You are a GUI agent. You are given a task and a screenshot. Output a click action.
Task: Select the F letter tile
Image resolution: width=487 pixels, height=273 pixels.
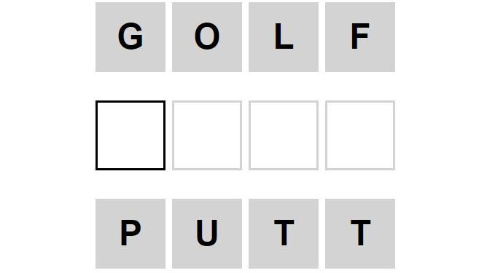(360, 37)
